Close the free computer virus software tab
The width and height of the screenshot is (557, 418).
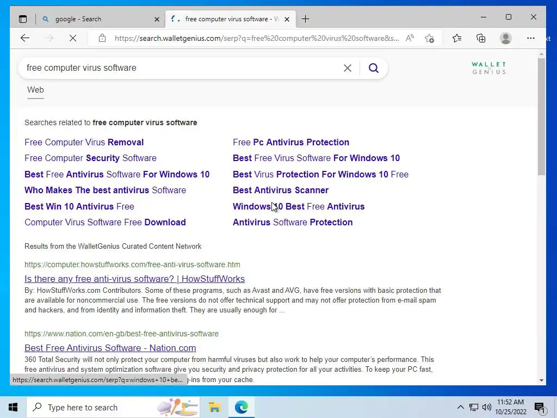point(287,19)
